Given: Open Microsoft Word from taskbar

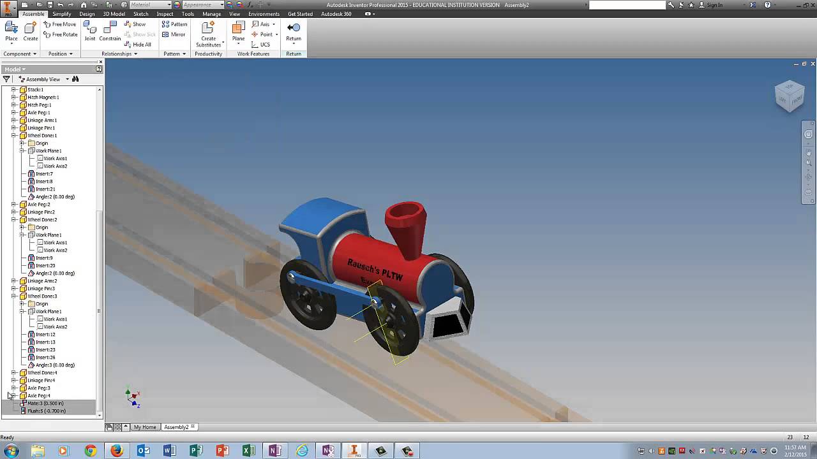Looking at the screenshot, I should pyautogui.click(x=169, y=451).
